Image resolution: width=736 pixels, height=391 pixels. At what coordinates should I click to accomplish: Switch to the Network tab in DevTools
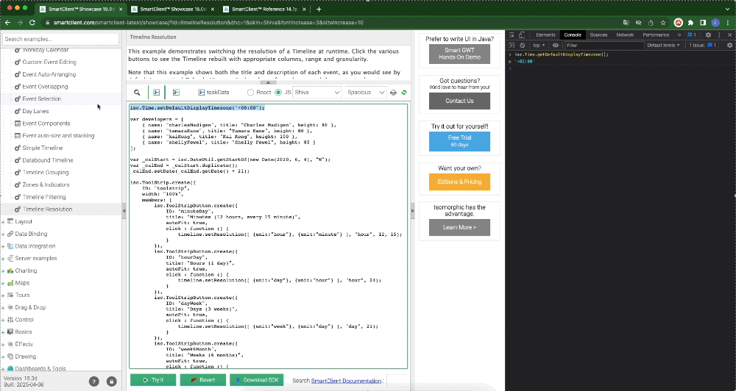(x=624, y=35)
